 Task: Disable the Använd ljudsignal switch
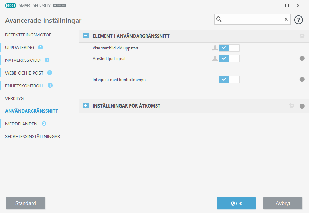point(229,59)
